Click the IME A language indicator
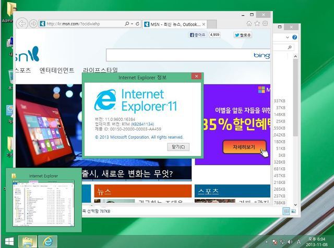Viewport: 334px width, 248px height. tap(299, 242)
